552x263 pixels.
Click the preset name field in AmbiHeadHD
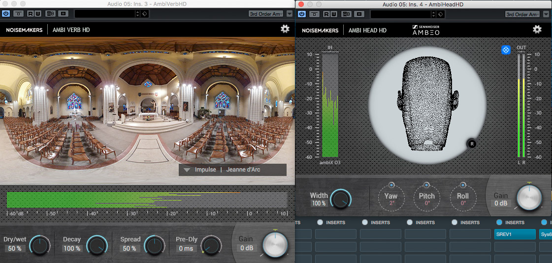point(401,14)
